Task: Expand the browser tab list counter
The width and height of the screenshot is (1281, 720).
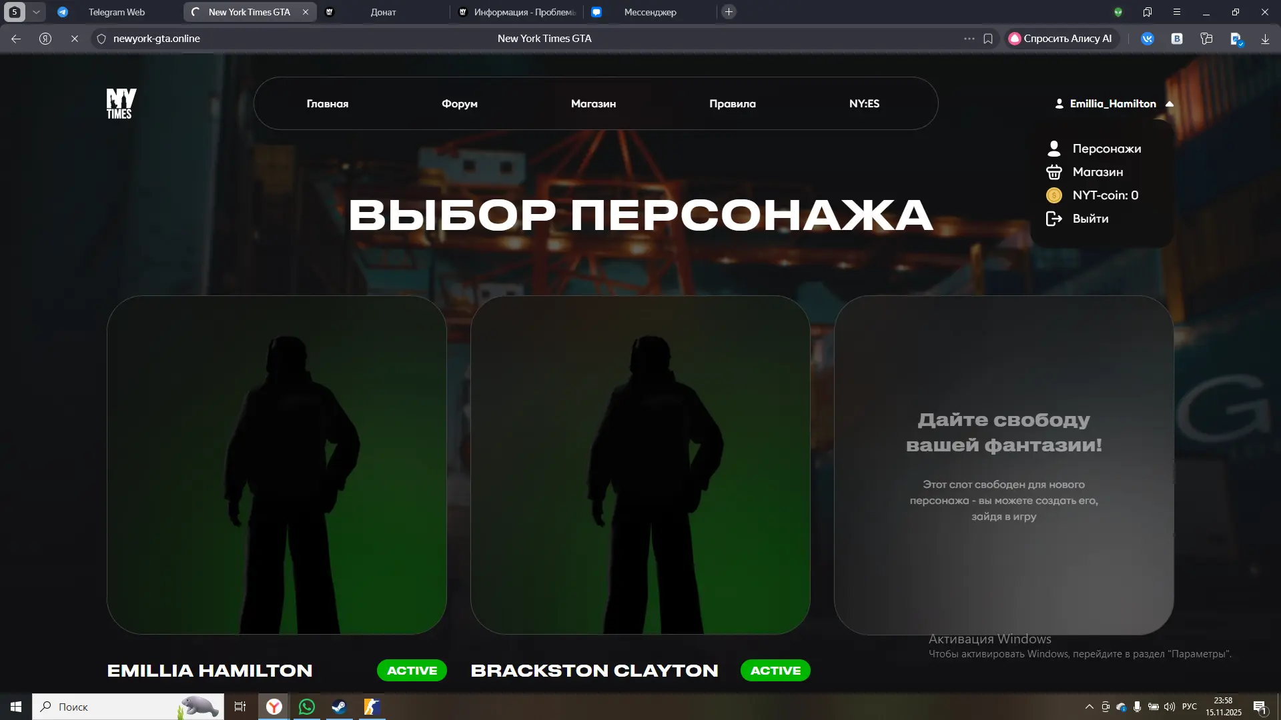Action: (x=15, y=11)
